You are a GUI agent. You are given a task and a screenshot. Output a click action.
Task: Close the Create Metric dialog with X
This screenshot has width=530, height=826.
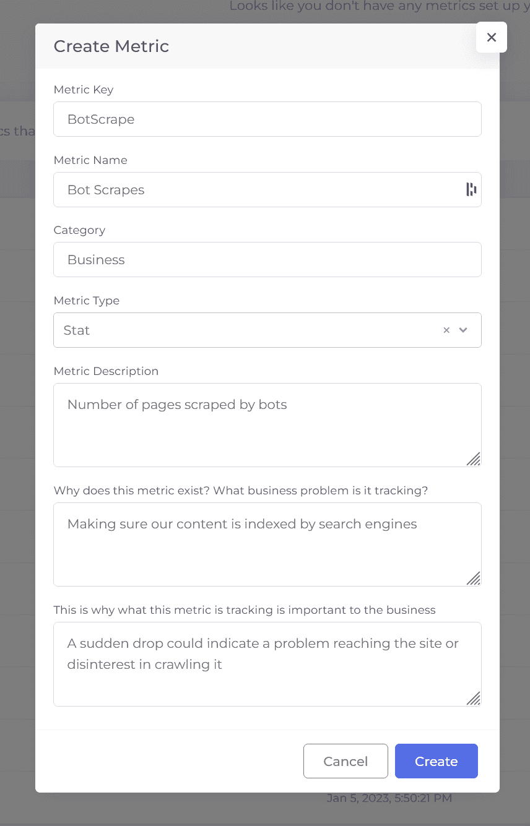pyautogui.click(x=492, y=37)
